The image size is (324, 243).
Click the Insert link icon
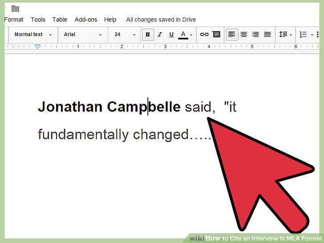point(204,34)
